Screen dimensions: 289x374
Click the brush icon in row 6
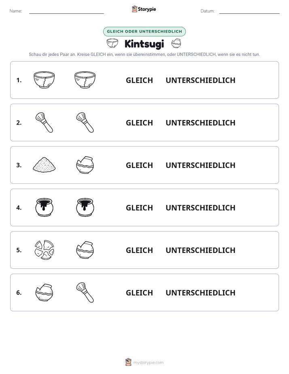(85, 292)
